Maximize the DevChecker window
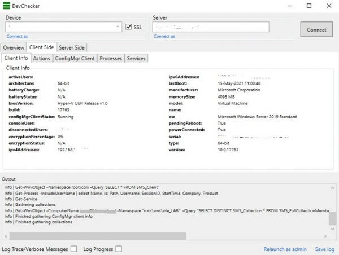Viewport: 339px width, 255px height. pos(309,6)
